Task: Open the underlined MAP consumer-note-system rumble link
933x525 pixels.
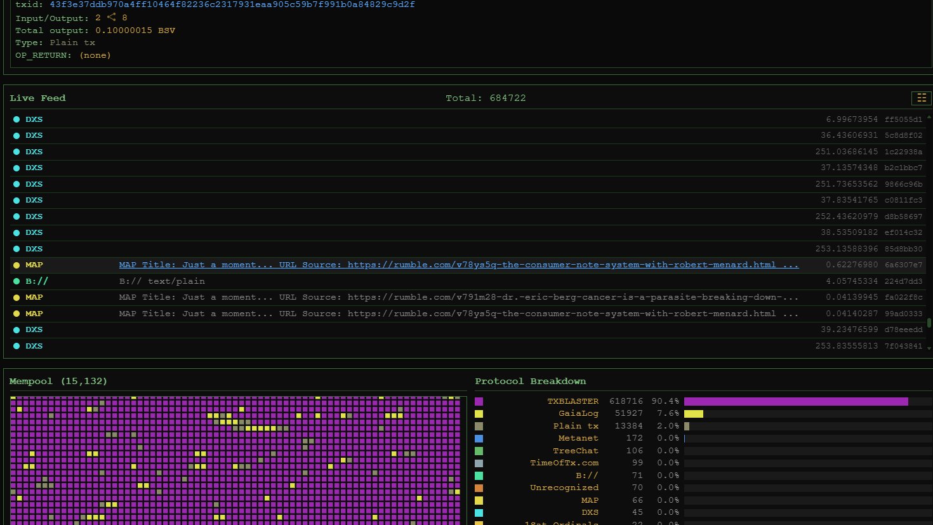Action: (x=458, y=265)
